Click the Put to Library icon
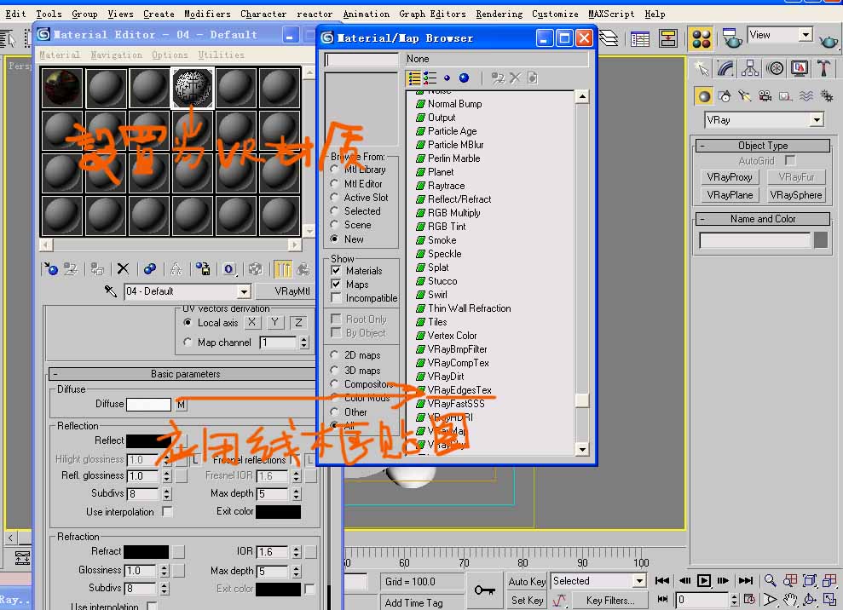Image resolution: width=843 pixels, height=610 pixels. coord(203,269)
